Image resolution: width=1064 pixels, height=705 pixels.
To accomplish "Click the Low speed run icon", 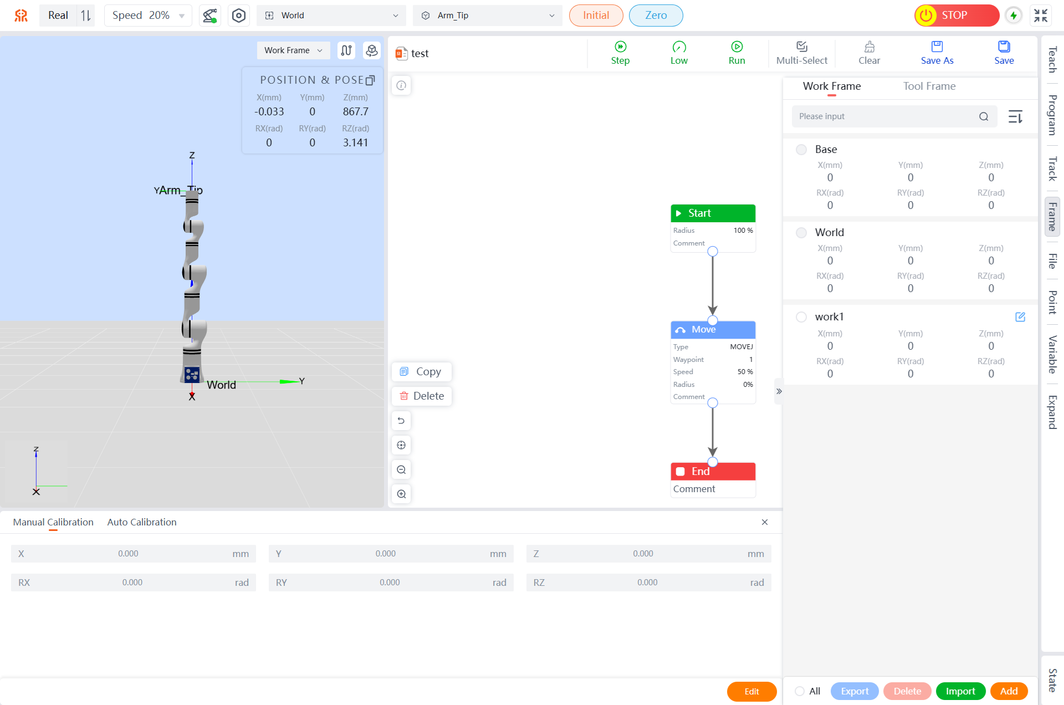I will point(679,47).
